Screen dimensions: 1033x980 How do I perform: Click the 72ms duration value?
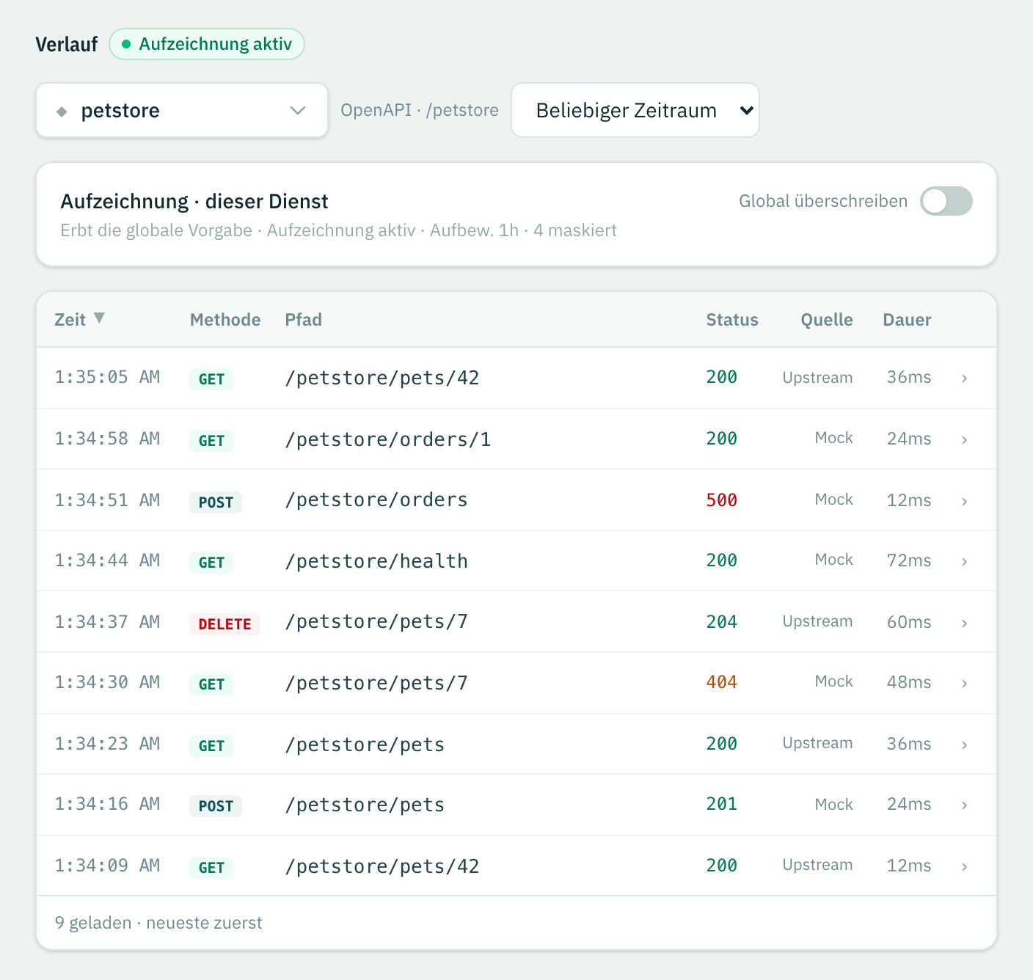pos(909,560)
